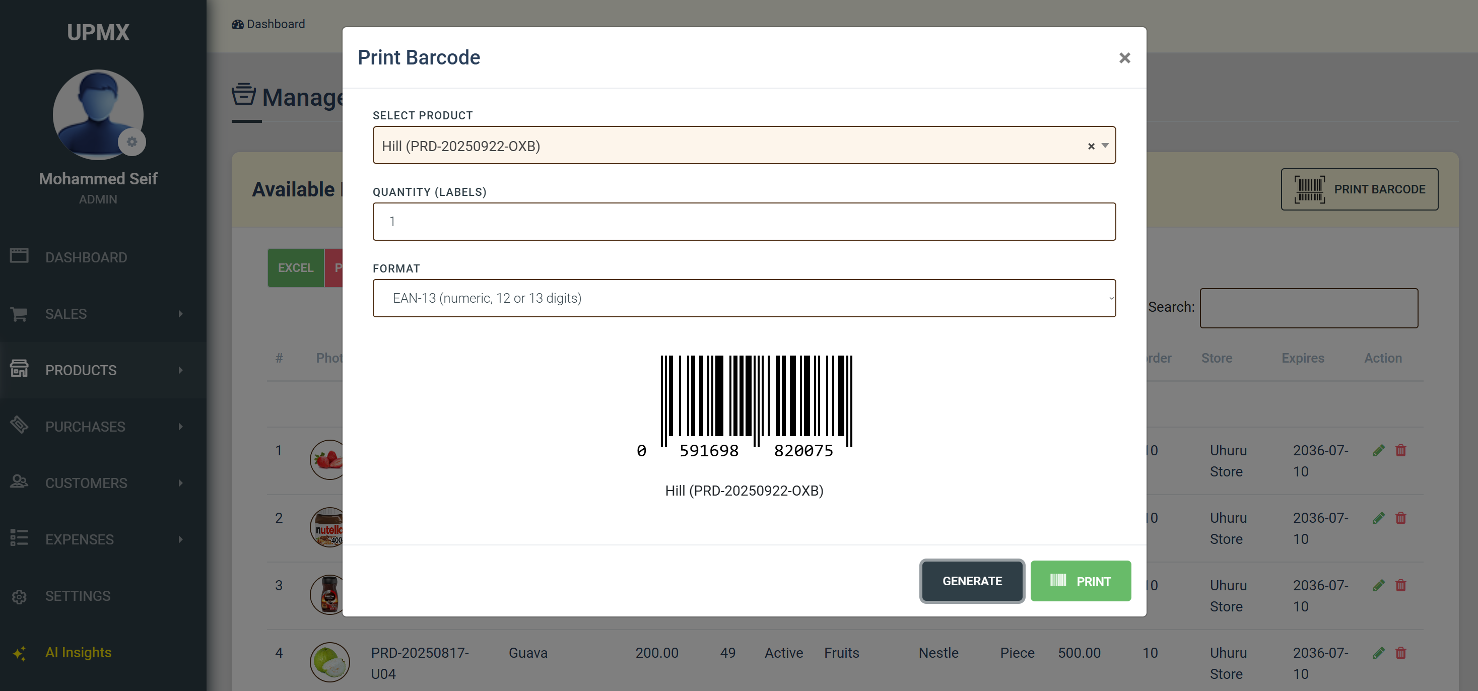The image size is (1478, 691).
Task: Open the Format dropdown EAN-13
Action: [744, 298]
